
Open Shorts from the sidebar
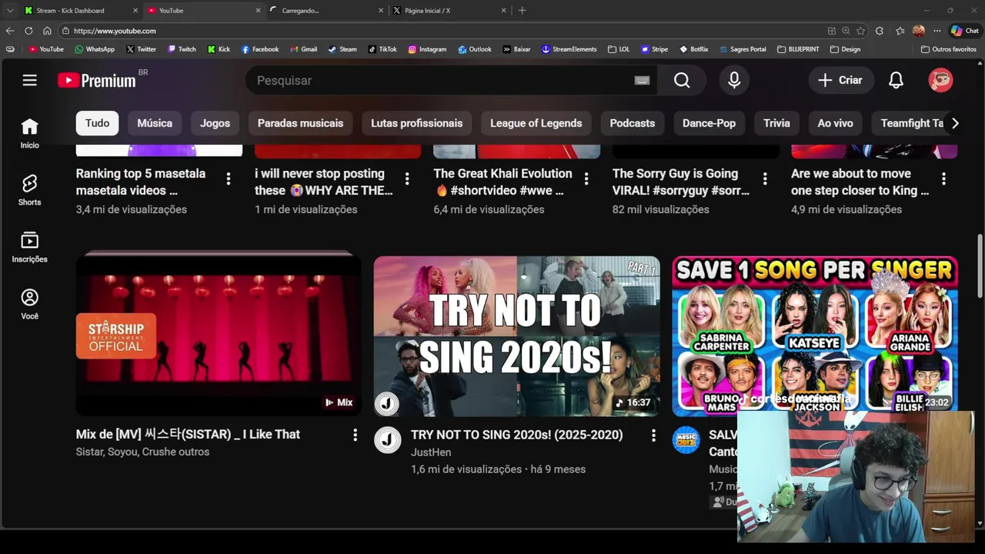pos(29,190)
